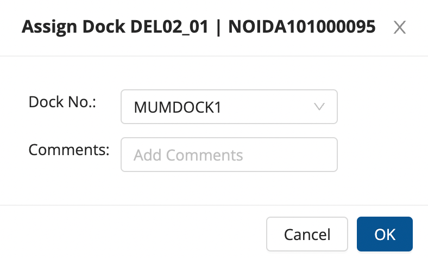
Task: Open the MUMDOCK1 dock selection box
Action: coord(229,107)
